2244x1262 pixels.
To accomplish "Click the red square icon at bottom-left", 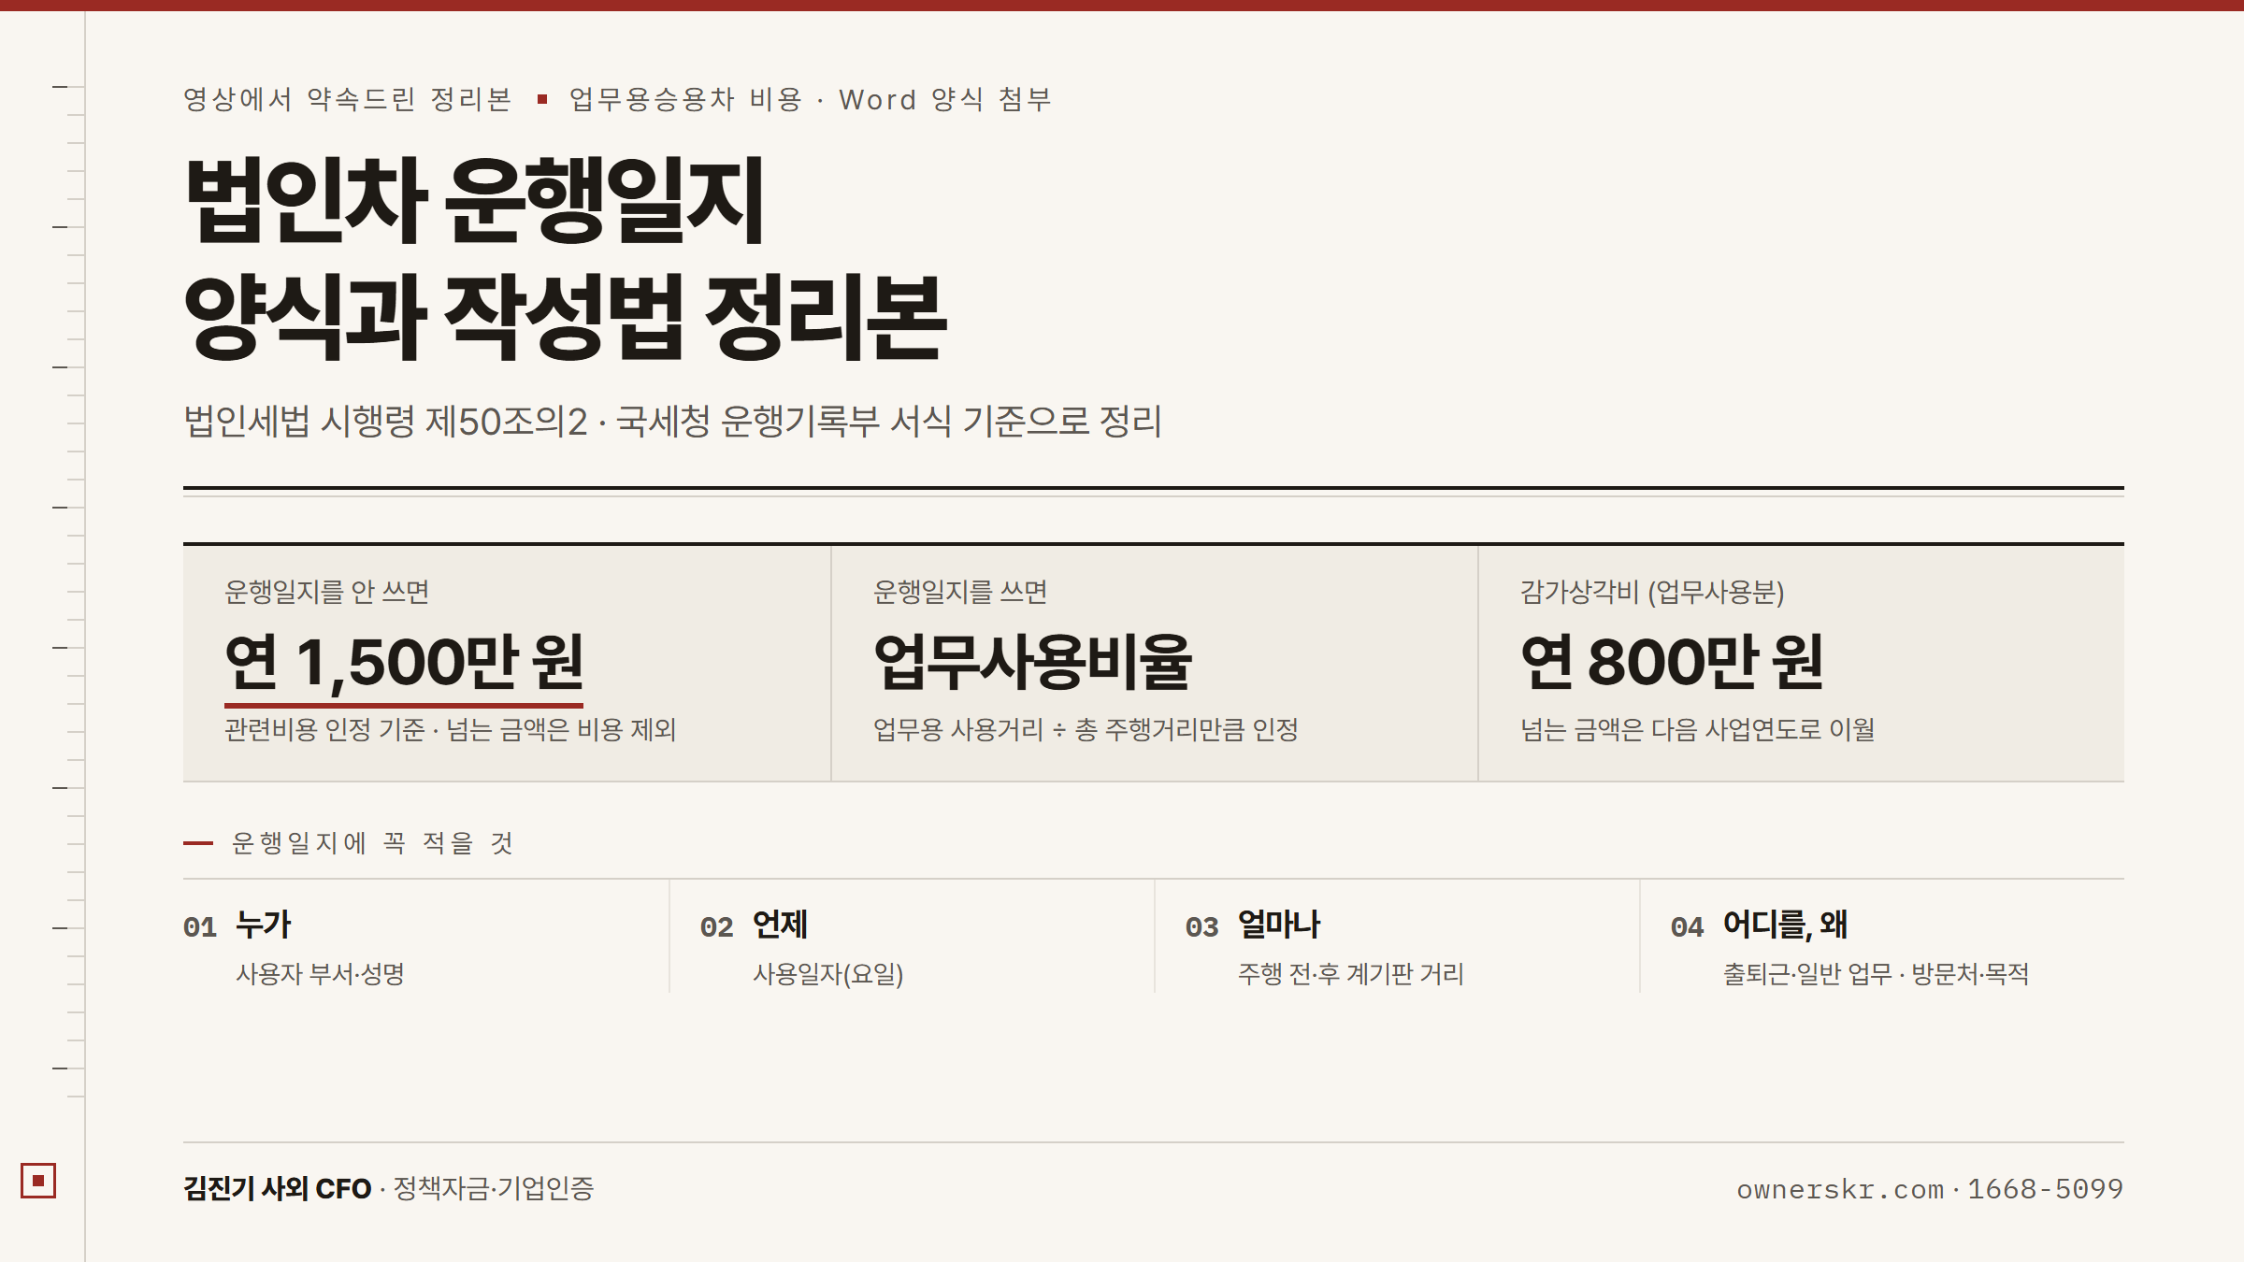I will point(38,1181).
